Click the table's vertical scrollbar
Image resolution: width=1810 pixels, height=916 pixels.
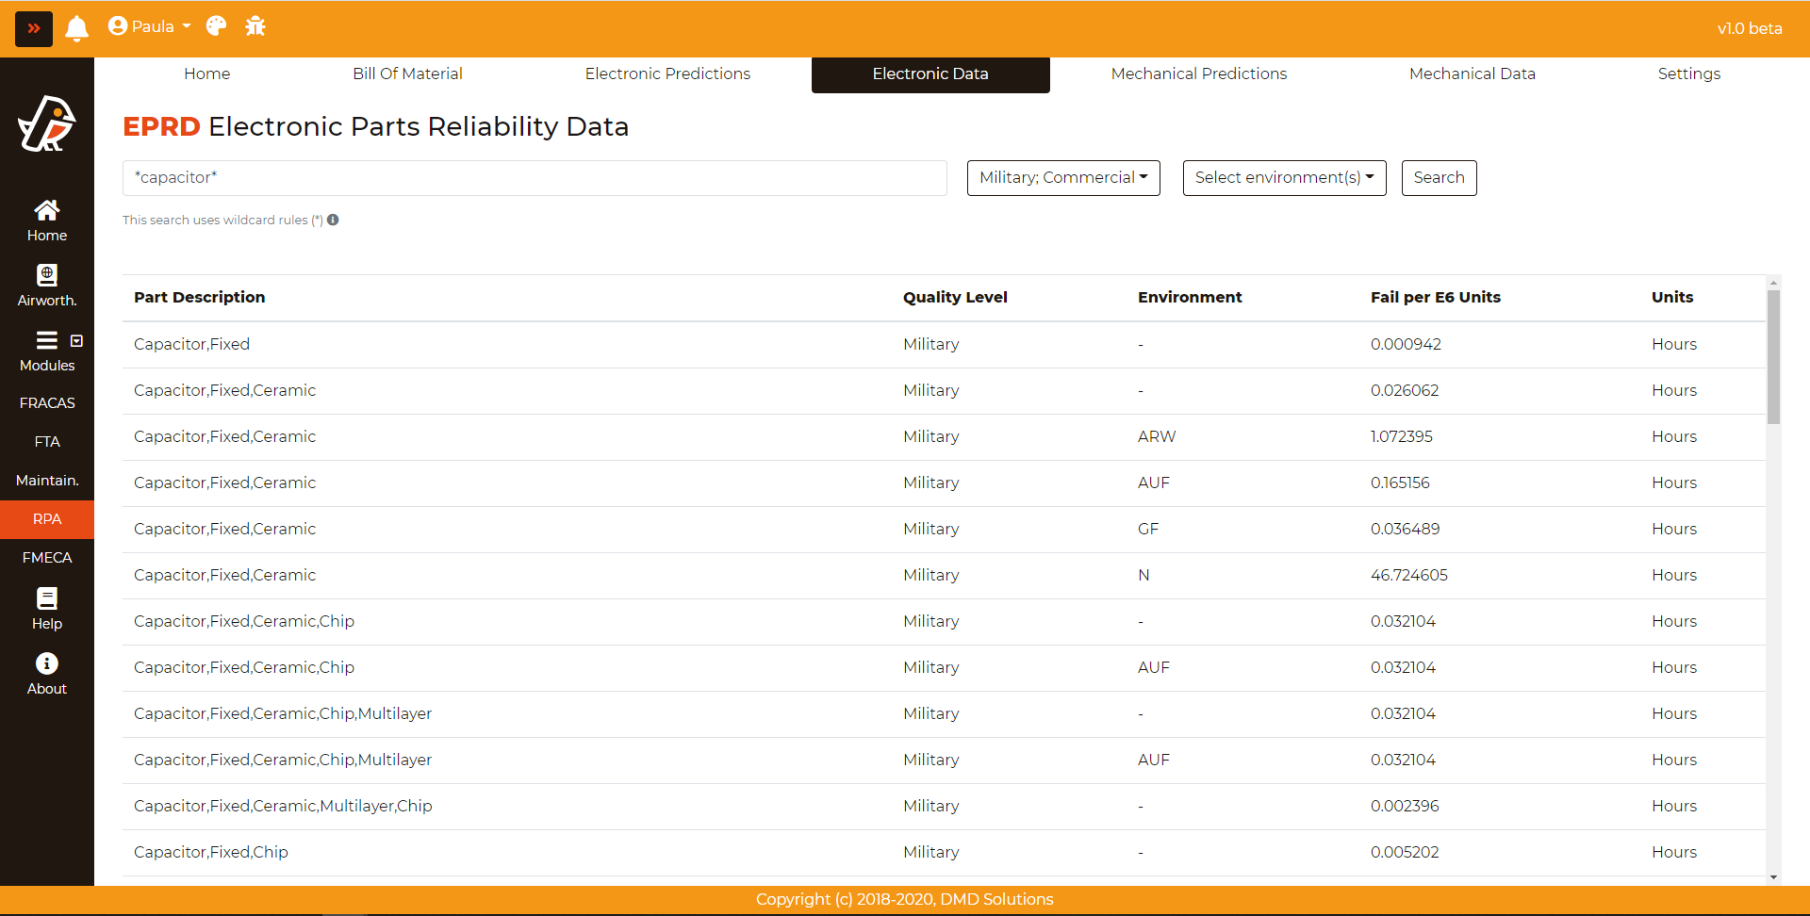[1773, 357]
